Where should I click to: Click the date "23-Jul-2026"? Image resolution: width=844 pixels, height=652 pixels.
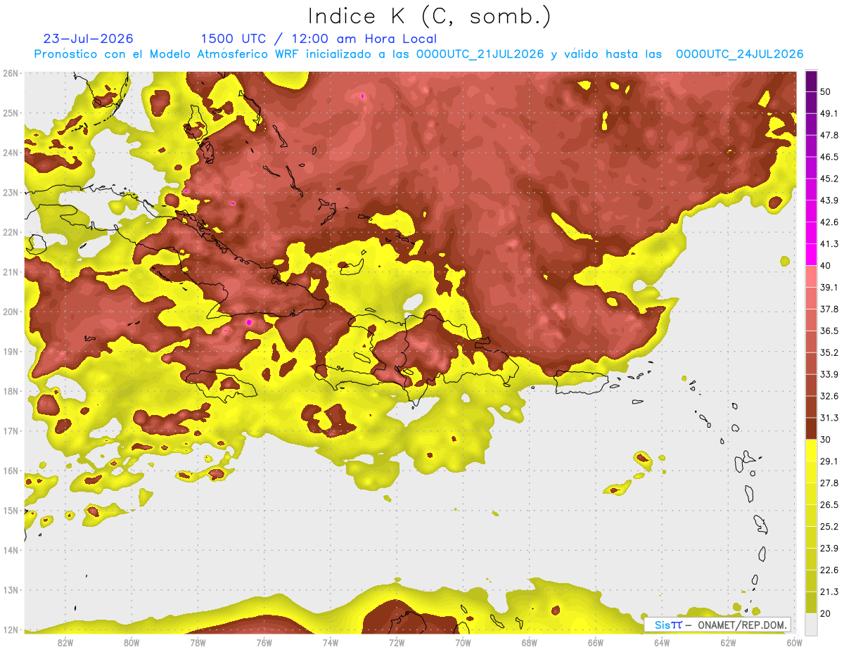(89, 39)
